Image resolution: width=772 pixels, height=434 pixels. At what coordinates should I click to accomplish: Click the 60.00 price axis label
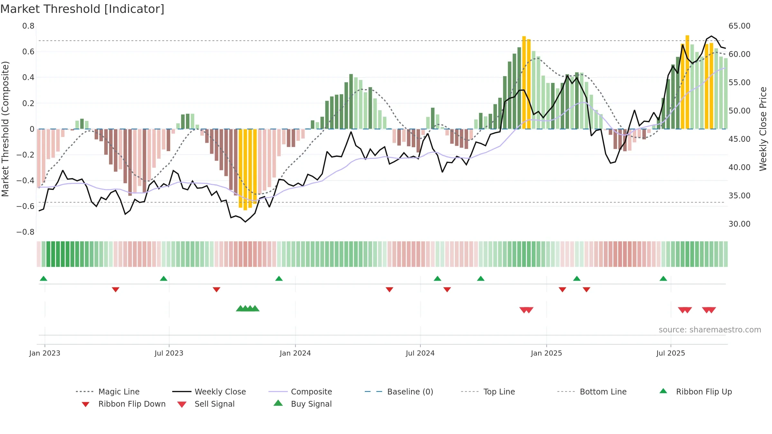click(740, 54)
